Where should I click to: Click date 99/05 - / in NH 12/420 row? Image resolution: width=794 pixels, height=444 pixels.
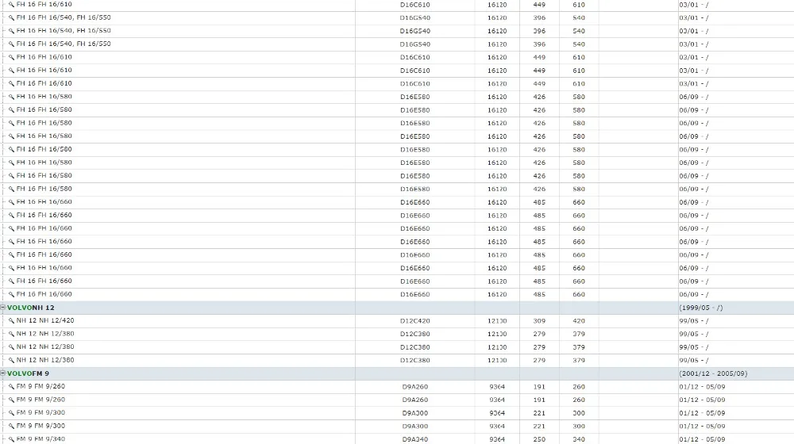click(x=694, y=320)
